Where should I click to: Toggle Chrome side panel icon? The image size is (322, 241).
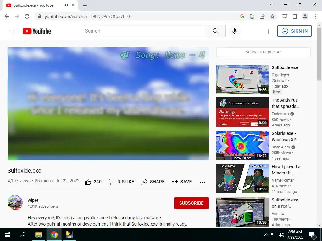click(x=295, y=16)
